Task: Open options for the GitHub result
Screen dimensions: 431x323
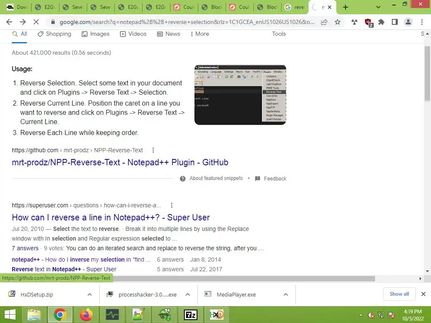Action: pos(153,150)
